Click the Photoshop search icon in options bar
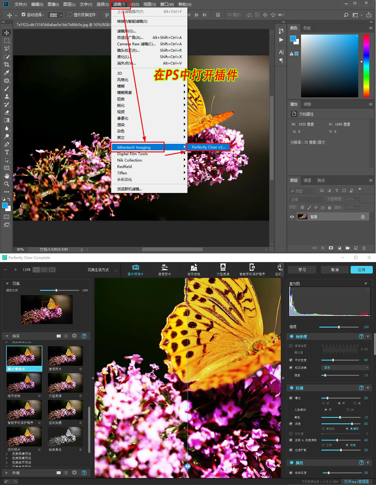 coord(346,15)
